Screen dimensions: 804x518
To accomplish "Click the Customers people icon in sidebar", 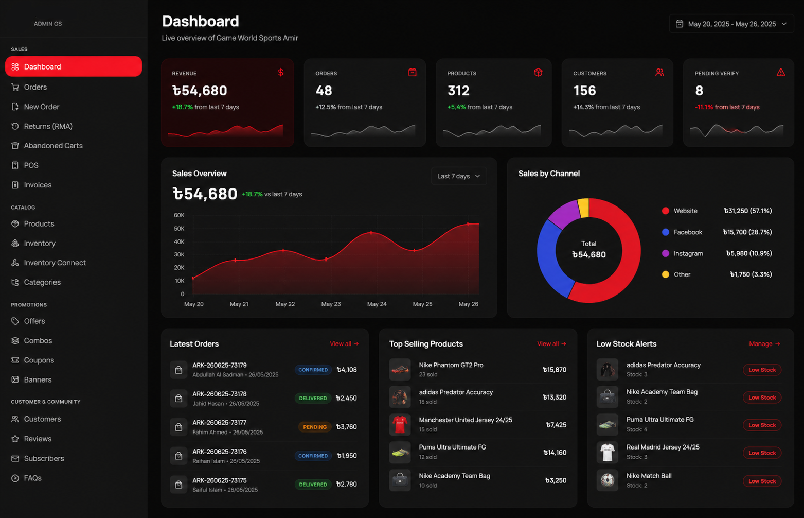I will click(x=15, y=419).
